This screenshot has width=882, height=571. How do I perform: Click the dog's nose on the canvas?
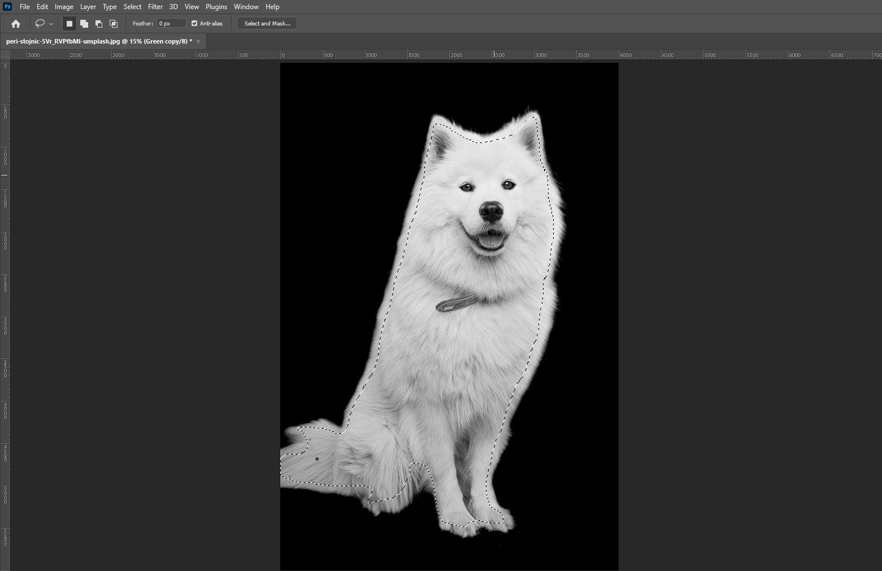point(491,211)
